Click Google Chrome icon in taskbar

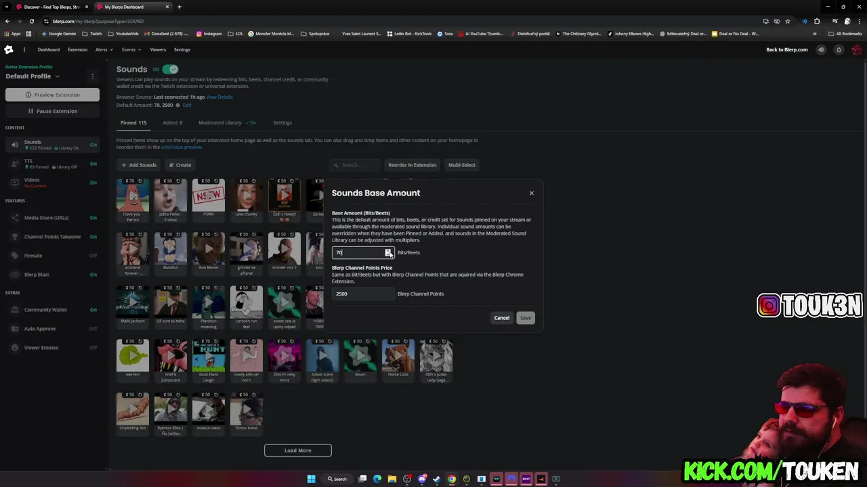coord(452,479)
